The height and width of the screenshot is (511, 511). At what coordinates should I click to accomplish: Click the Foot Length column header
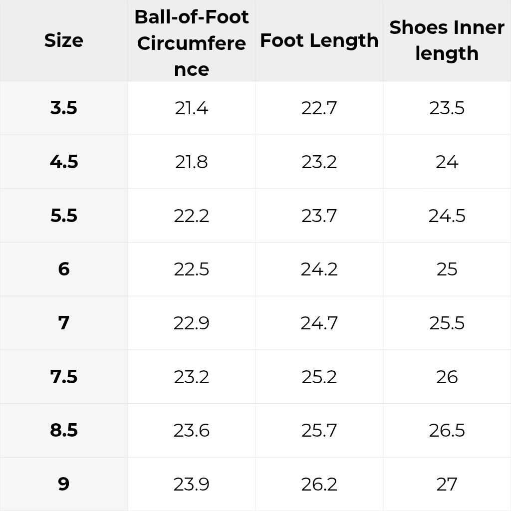[319, 40]
